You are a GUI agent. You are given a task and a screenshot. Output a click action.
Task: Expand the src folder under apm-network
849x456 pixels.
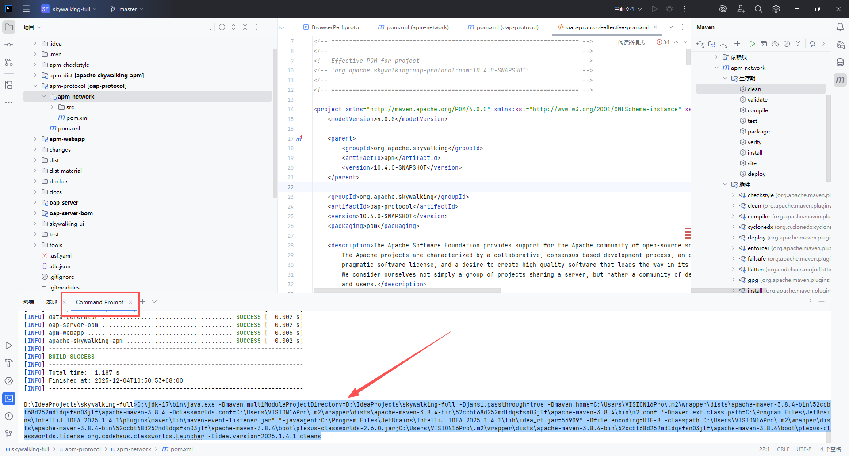pos(52,107)
